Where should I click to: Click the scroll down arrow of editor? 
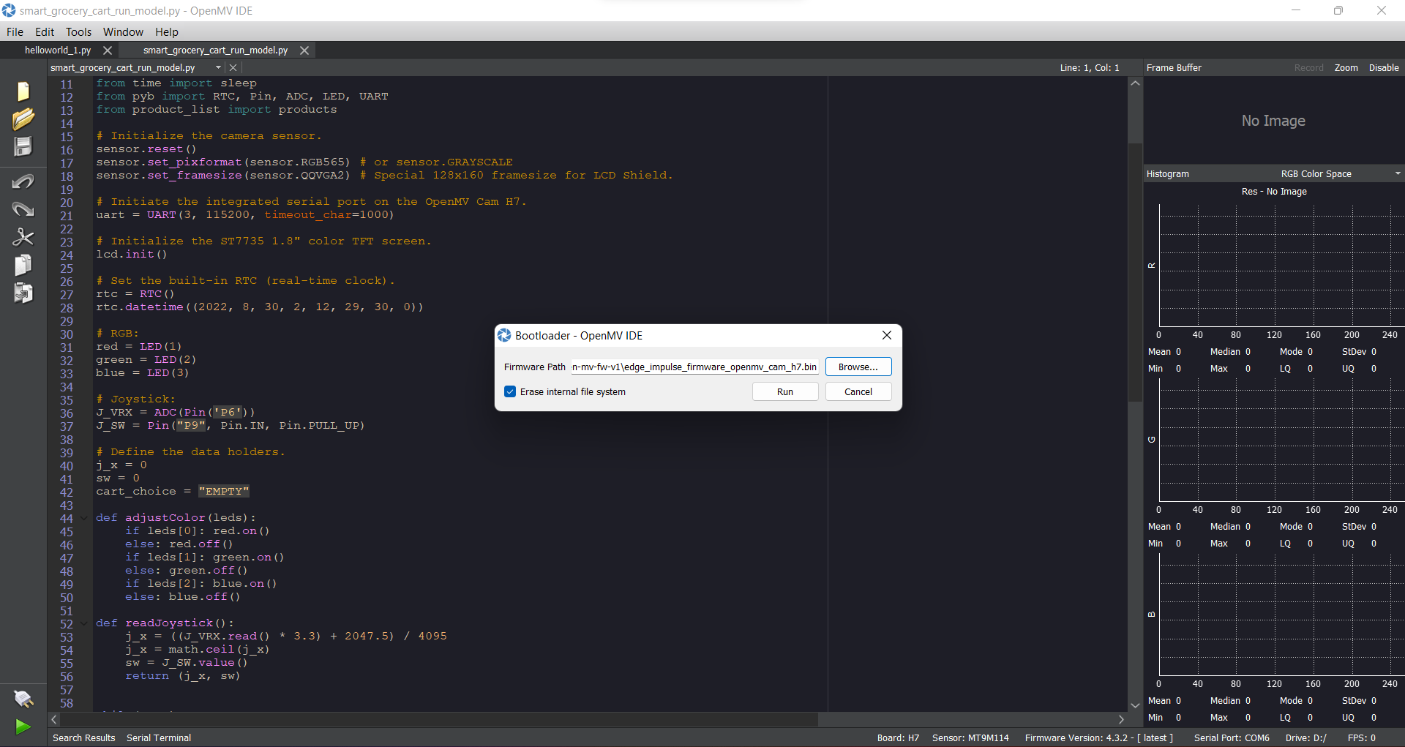pos(1135,705)
